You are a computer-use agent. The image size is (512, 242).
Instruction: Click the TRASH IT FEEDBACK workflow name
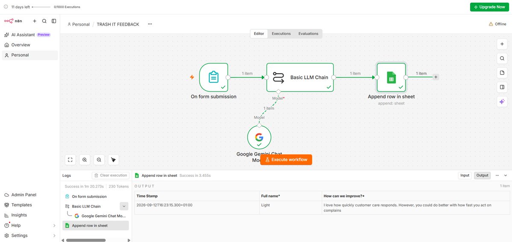[x=118, y=24]
